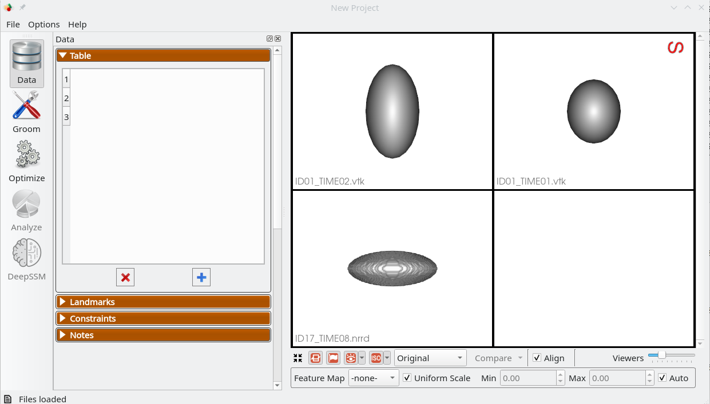
Task: Open the Feature Map dropdown
Action: pyautogui.click(x=374, y=378)
